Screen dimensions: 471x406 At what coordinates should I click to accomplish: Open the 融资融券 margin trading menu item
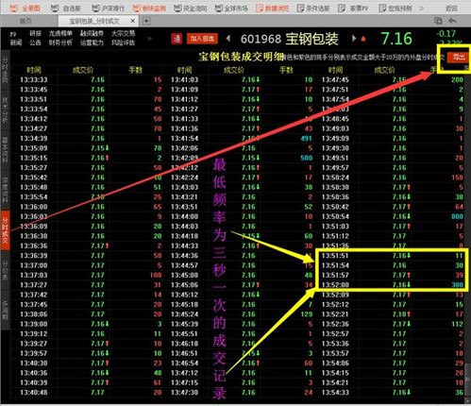(x=92, y=33)
